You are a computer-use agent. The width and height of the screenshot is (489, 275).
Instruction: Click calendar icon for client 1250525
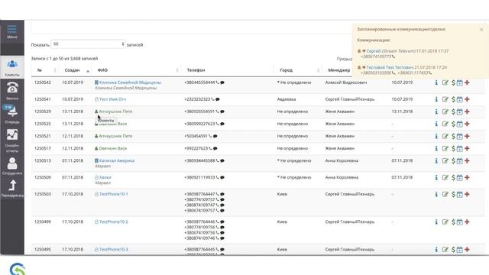point(460,124)
